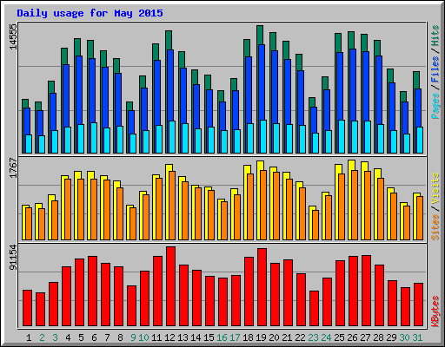This screenshot has width=445, height=347.
Task: Click the 91154 axis value
Action: tap(13, 258)
